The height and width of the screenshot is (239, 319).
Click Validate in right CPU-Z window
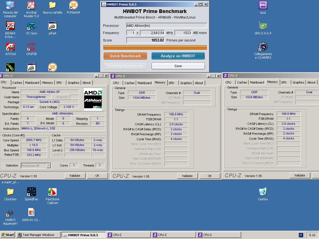(300, 175)
